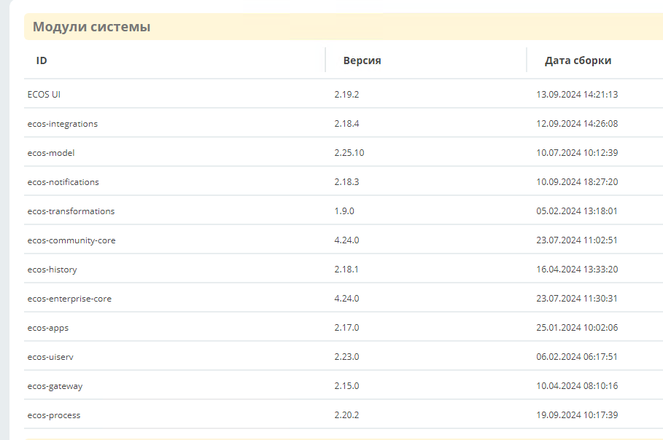Click the ecos-model module entry
Screen dimensions: 663x440
pos(51,153)
